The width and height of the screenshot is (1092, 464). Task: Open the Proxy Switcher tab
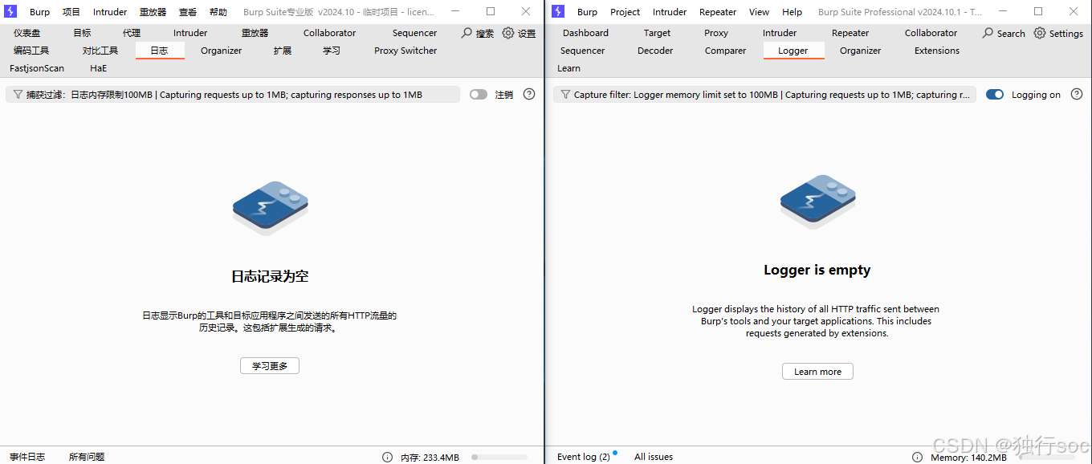pos(405,51)
